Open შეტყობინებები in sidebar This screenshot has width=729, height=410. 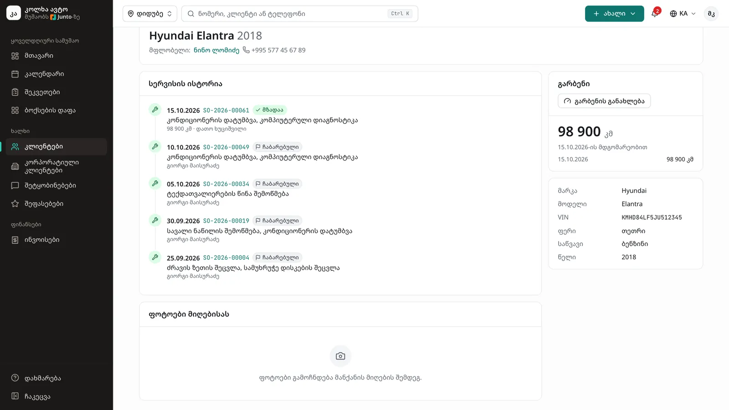56,185
